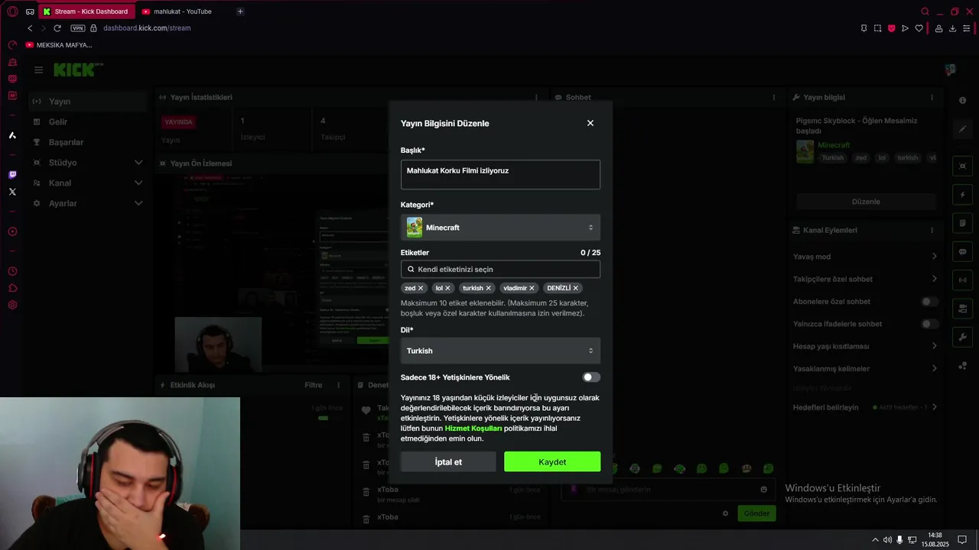The height and width of the screenshot is (550, 979).
Task: Click the info icon in right rail
Action: point(962,101)
